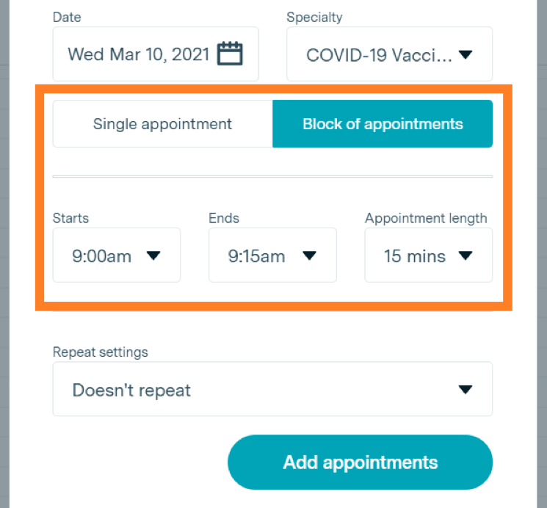Click the Appointment length label
Viewport: 547px width, 508px height.
click(x=426, y=218)
